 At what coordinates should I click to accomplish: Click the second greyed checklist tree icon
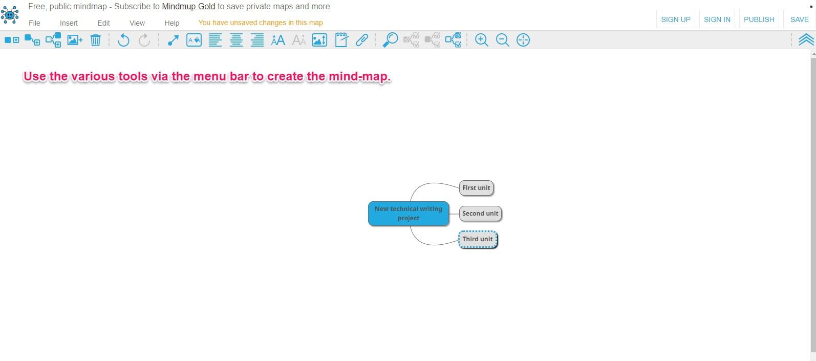(432, 40)
